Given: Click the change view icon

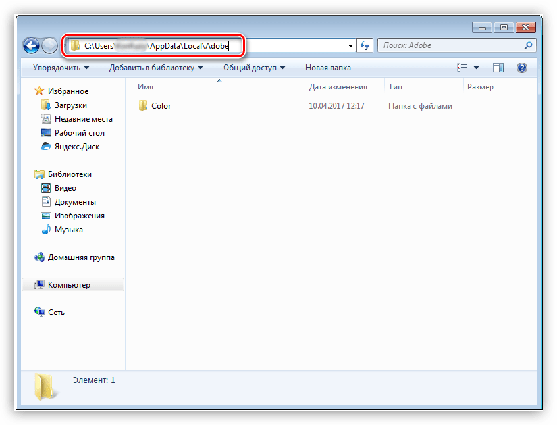Looking at the screenshot, I should point(462,68).
